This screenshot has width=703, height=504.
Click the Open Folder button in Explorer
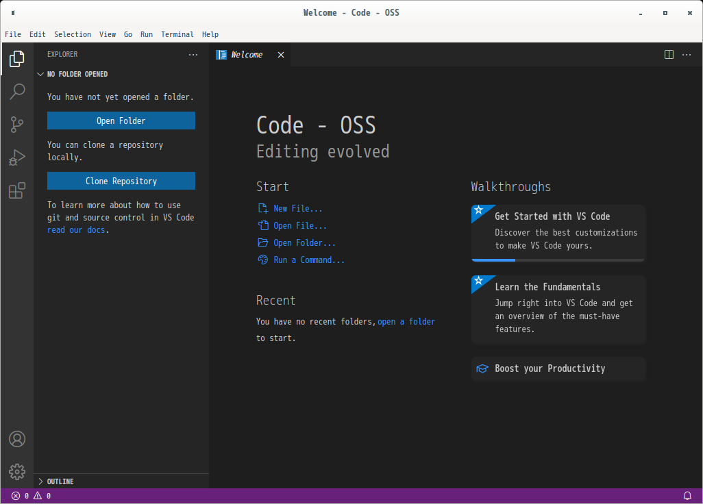tap(121, 121)
